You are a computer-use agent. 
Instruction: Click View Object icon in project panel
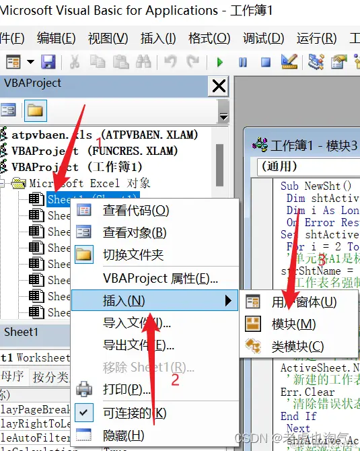pyautogui.click(x=8, y=110)
